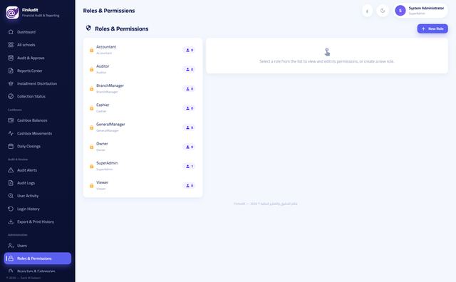This screenshot has height=282, width=456.
Task: Click the Login History clock icon
Action: point(11,209)
